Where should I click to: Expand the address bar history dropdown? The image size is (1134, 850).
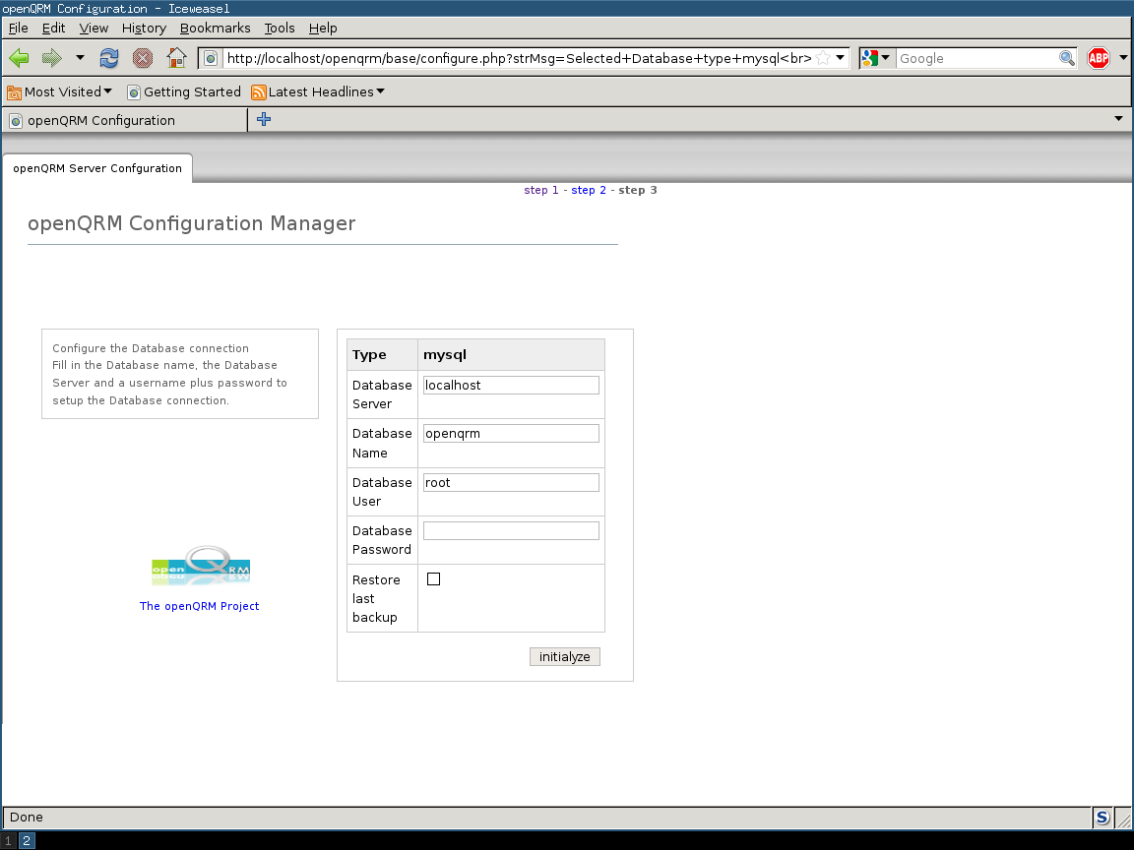click(x=841, y=58)
